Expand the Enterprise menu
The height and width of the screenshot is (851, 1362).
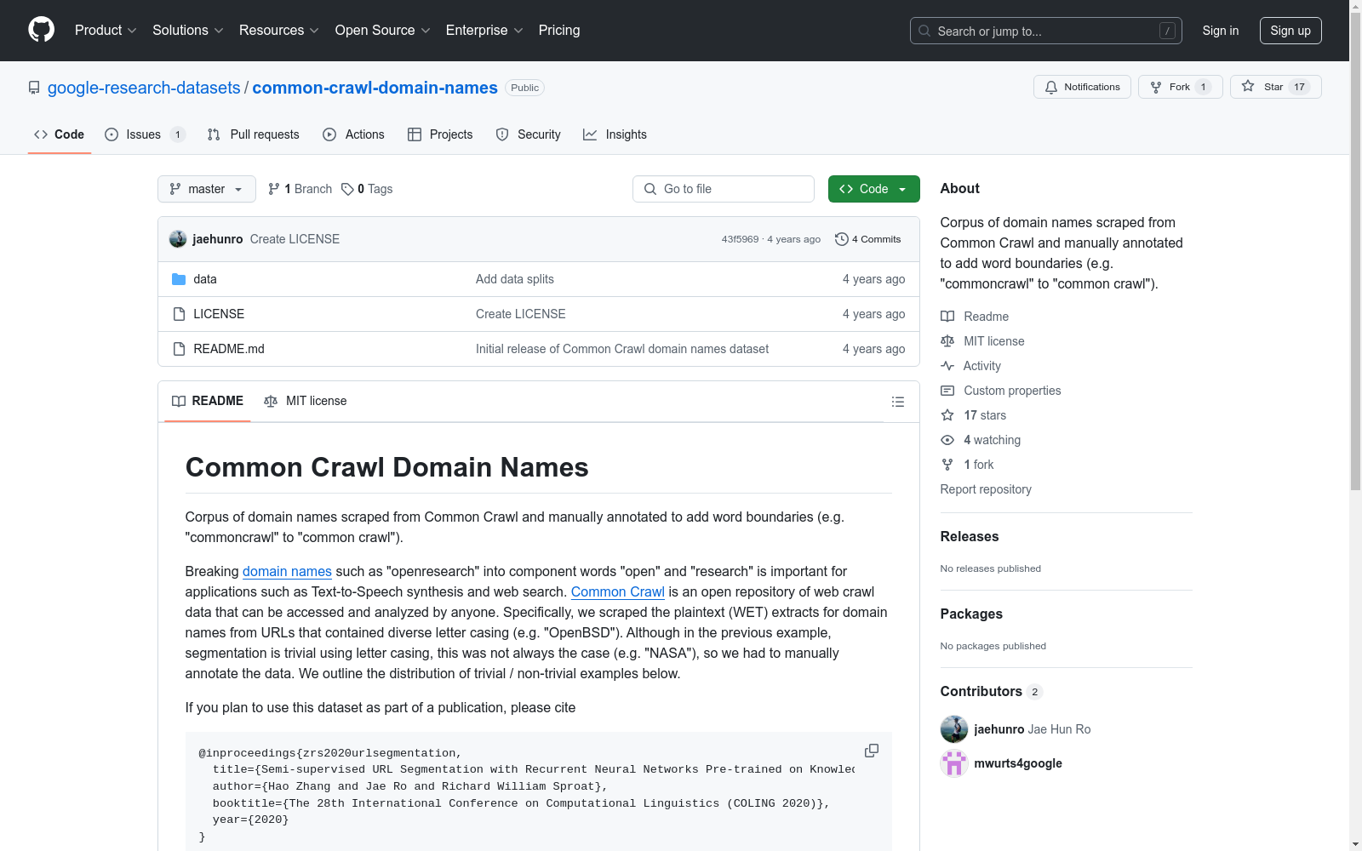[x=484, y=30]
